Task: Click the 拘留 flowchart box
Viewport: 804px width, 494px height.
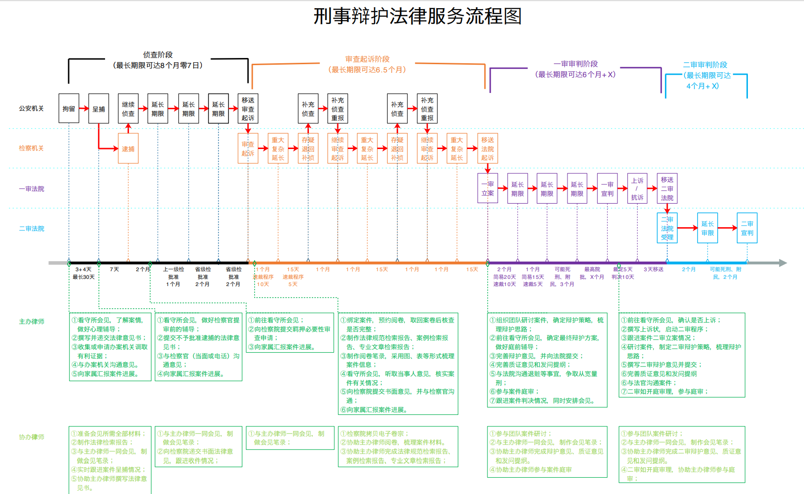Action: click(x=69, y=108)
